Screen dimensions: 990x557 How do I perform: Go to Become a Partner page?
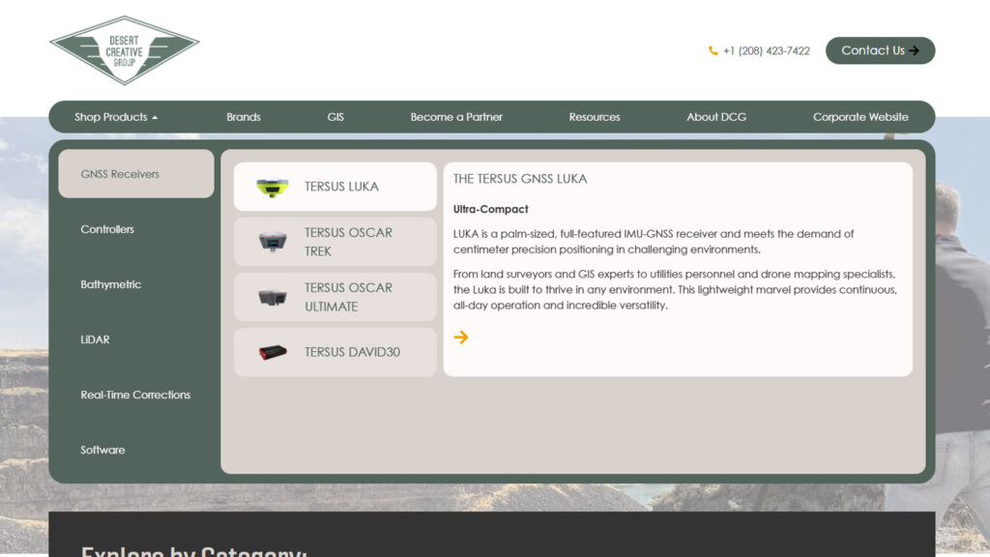click(x=456, y=117)
